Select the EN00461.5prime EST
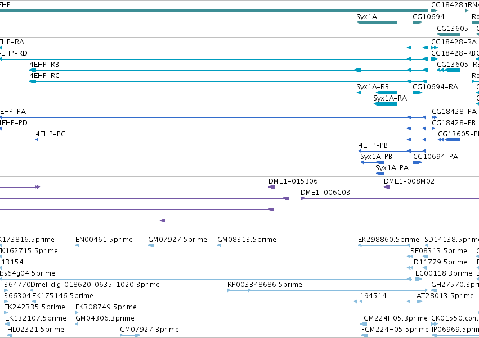The width and height of the screenshot is (479, 338). [77, 246]
